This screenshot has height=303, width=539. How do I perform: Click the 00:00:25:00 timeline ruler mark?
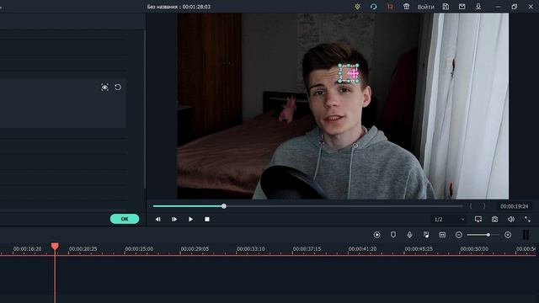[x=139, y=249]
